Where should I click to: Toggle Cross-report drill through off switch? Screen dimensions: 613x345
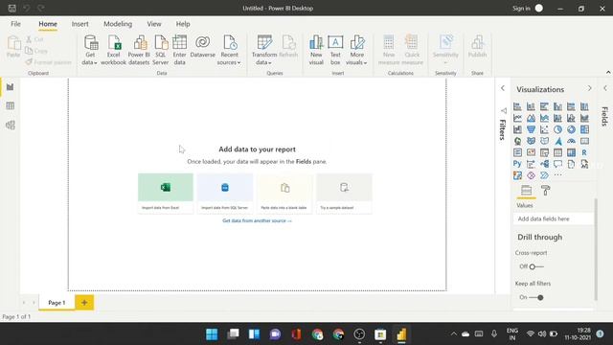(536, 266)
